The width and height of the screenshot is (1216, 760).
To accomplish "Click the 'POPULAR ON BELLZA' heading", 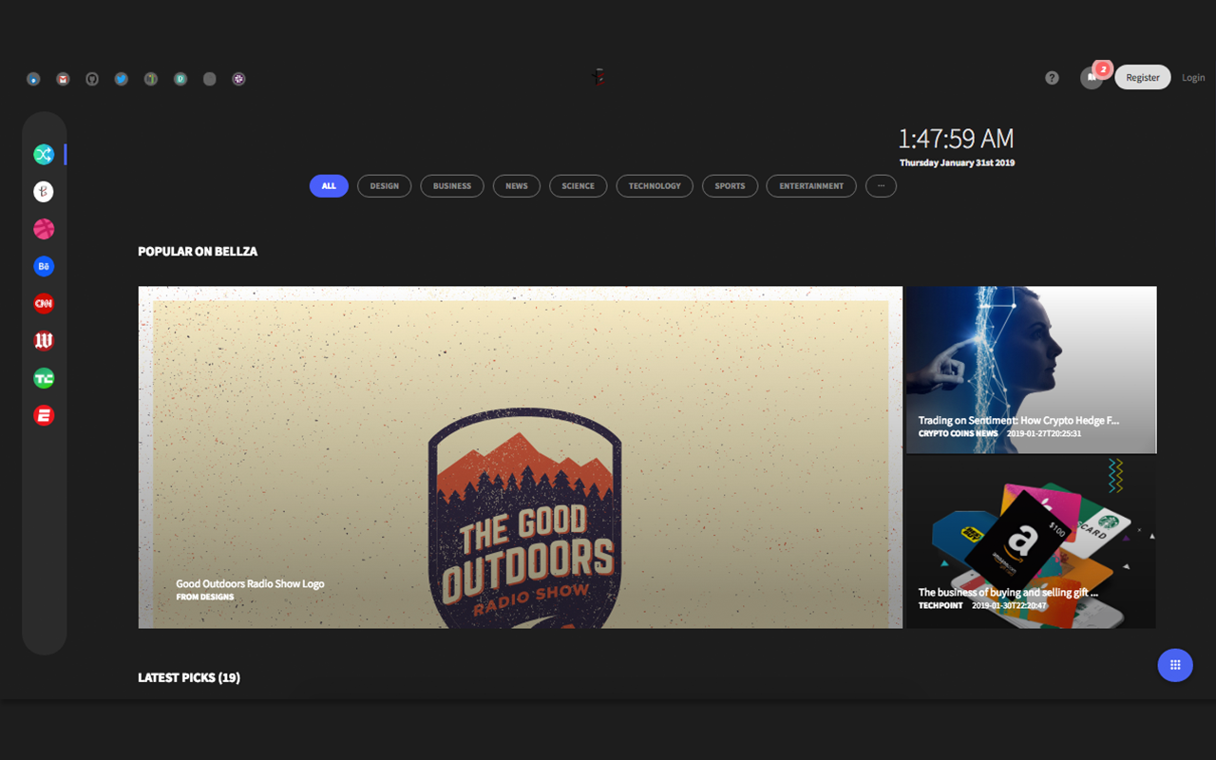I will coord(198,252).
